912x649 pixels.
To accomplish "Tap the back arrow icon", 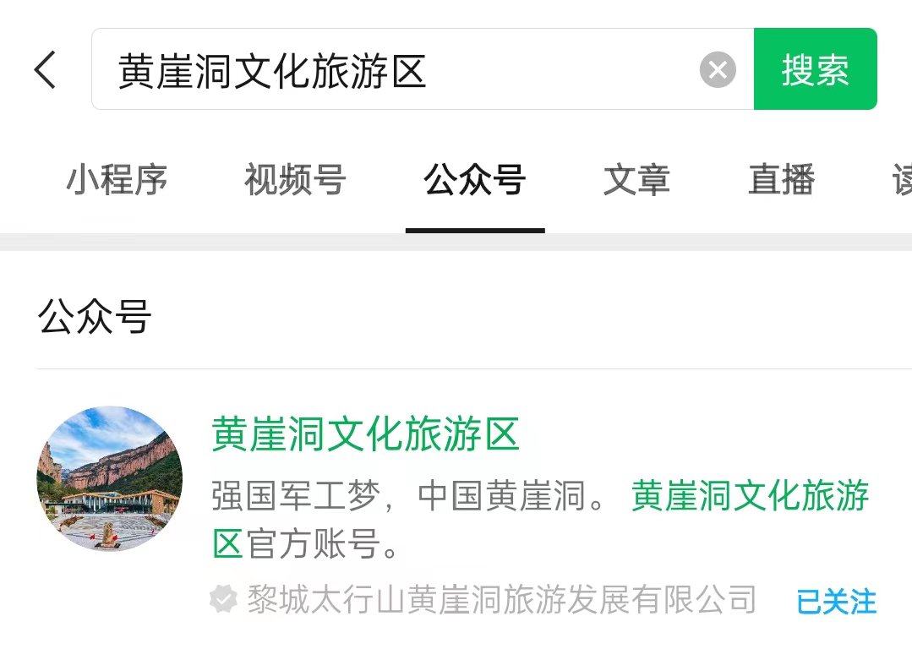I will tap(46, 70).
